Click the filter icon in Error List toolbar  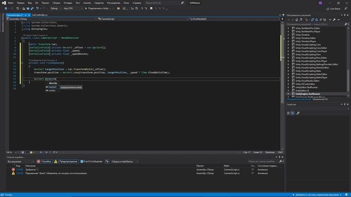click(107, 161)
